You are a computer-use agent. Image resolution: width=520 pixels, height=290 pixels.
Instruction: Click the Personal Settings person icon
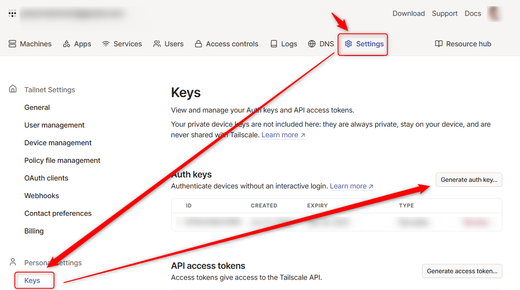point(13,262)
